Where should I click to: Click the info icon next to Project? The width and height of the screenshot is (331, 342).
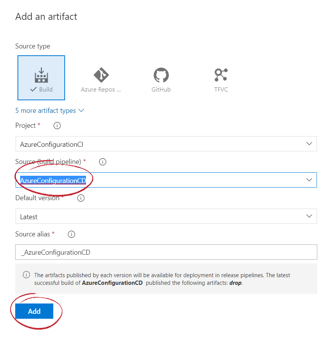coord(57,125)
